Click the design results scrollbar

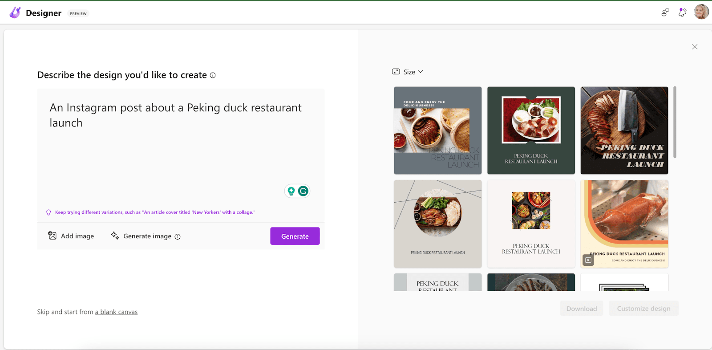click(675, 122)
